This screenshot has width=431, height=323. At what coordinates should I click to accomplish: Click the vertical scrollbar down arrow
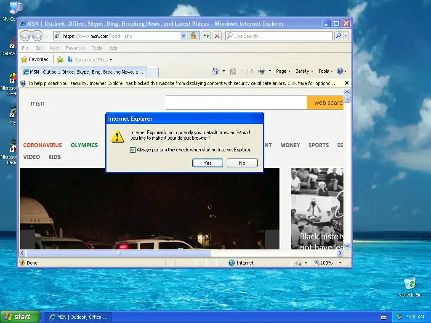[x=347, y=246]
